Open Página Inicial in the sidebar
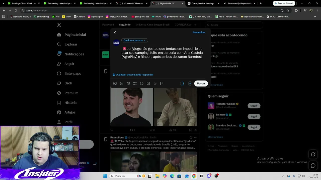This screenshot has height=180, width=321. 72,35
